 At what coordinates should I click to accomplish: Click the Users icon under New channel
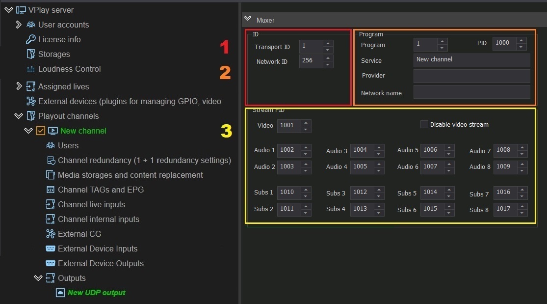51,145
